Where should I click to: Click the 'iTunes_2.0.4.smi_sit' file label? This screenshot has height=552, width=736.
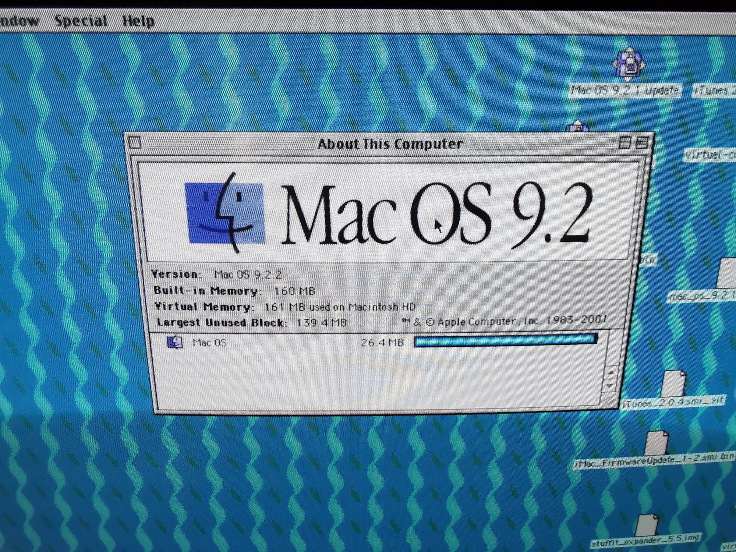point(673,402)
